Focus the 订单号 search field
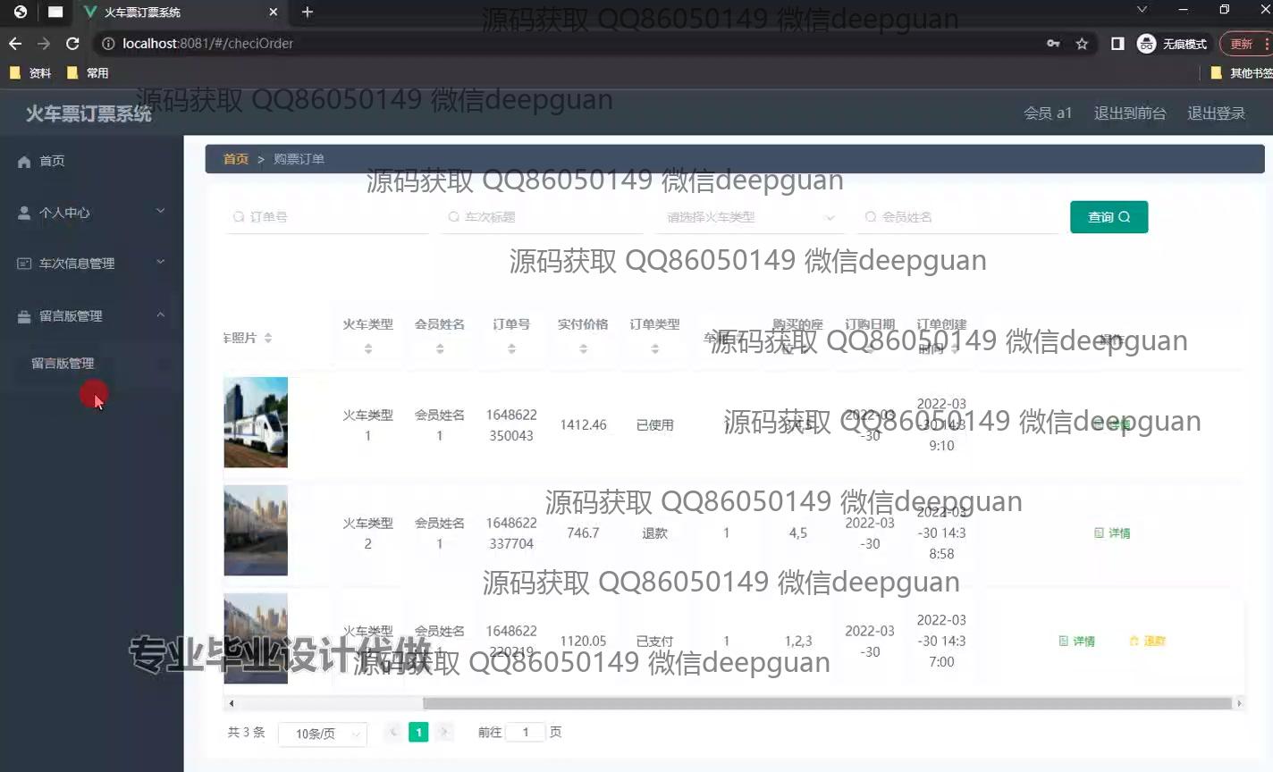The image size is (1273, 772). click(x=327, y=217)
